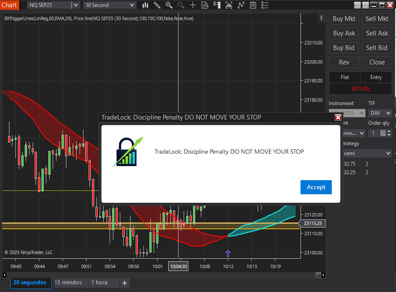Image resolution: width=396 pixels, height=292 pixels.
Task: Click the ($15.00) PnL display
Action: (360, 89)
